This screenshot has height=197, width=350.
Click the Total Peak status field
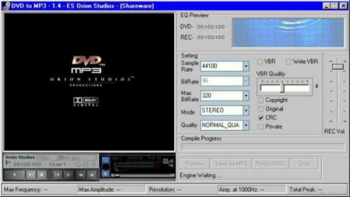(x=317, y=189)
